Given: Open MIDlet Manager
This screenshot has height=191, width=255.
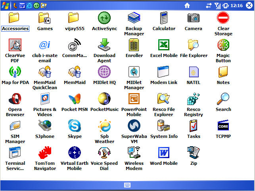Looking at the screenshot, I should 134,78.
